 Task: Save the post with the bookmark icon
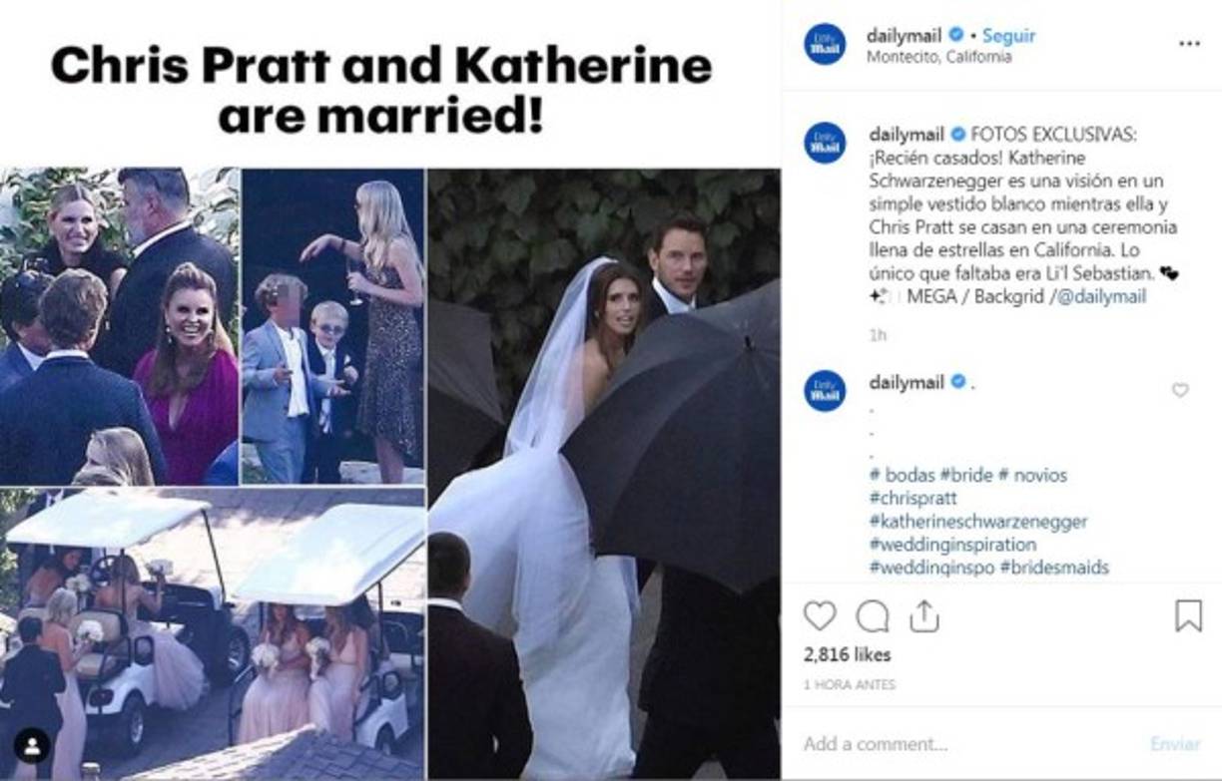[x=1188, y=616]
